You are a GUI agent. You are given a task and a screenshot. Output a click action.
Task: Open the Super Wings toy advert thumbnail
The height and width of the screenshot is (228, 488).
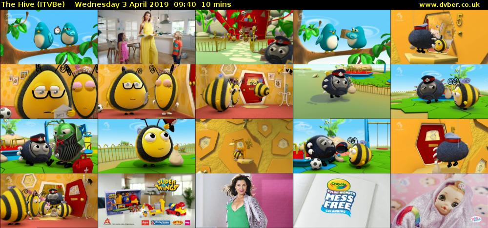(x=146, y=201)
